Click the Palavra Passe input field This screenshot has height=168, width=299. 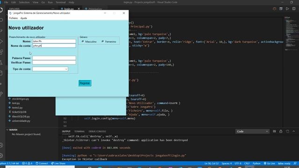pos(54,58)
